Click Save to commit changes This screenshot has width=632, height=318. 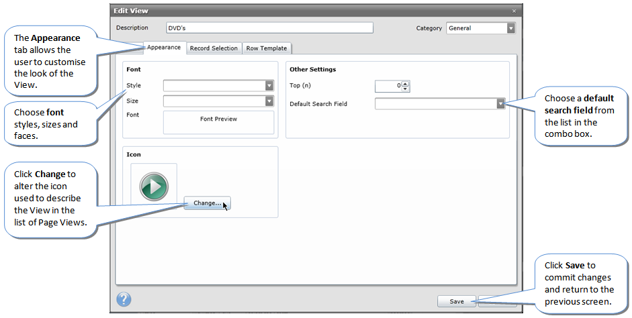457,301
